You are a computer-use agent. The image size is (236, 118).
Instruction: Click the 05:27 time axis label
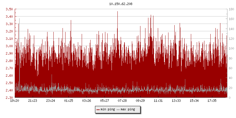tap(104, 101)
